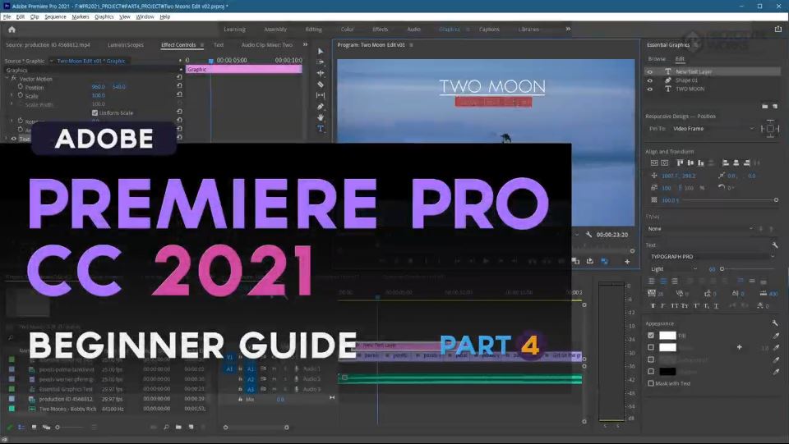Open Program Monitor wrench settings

(588, 235)
